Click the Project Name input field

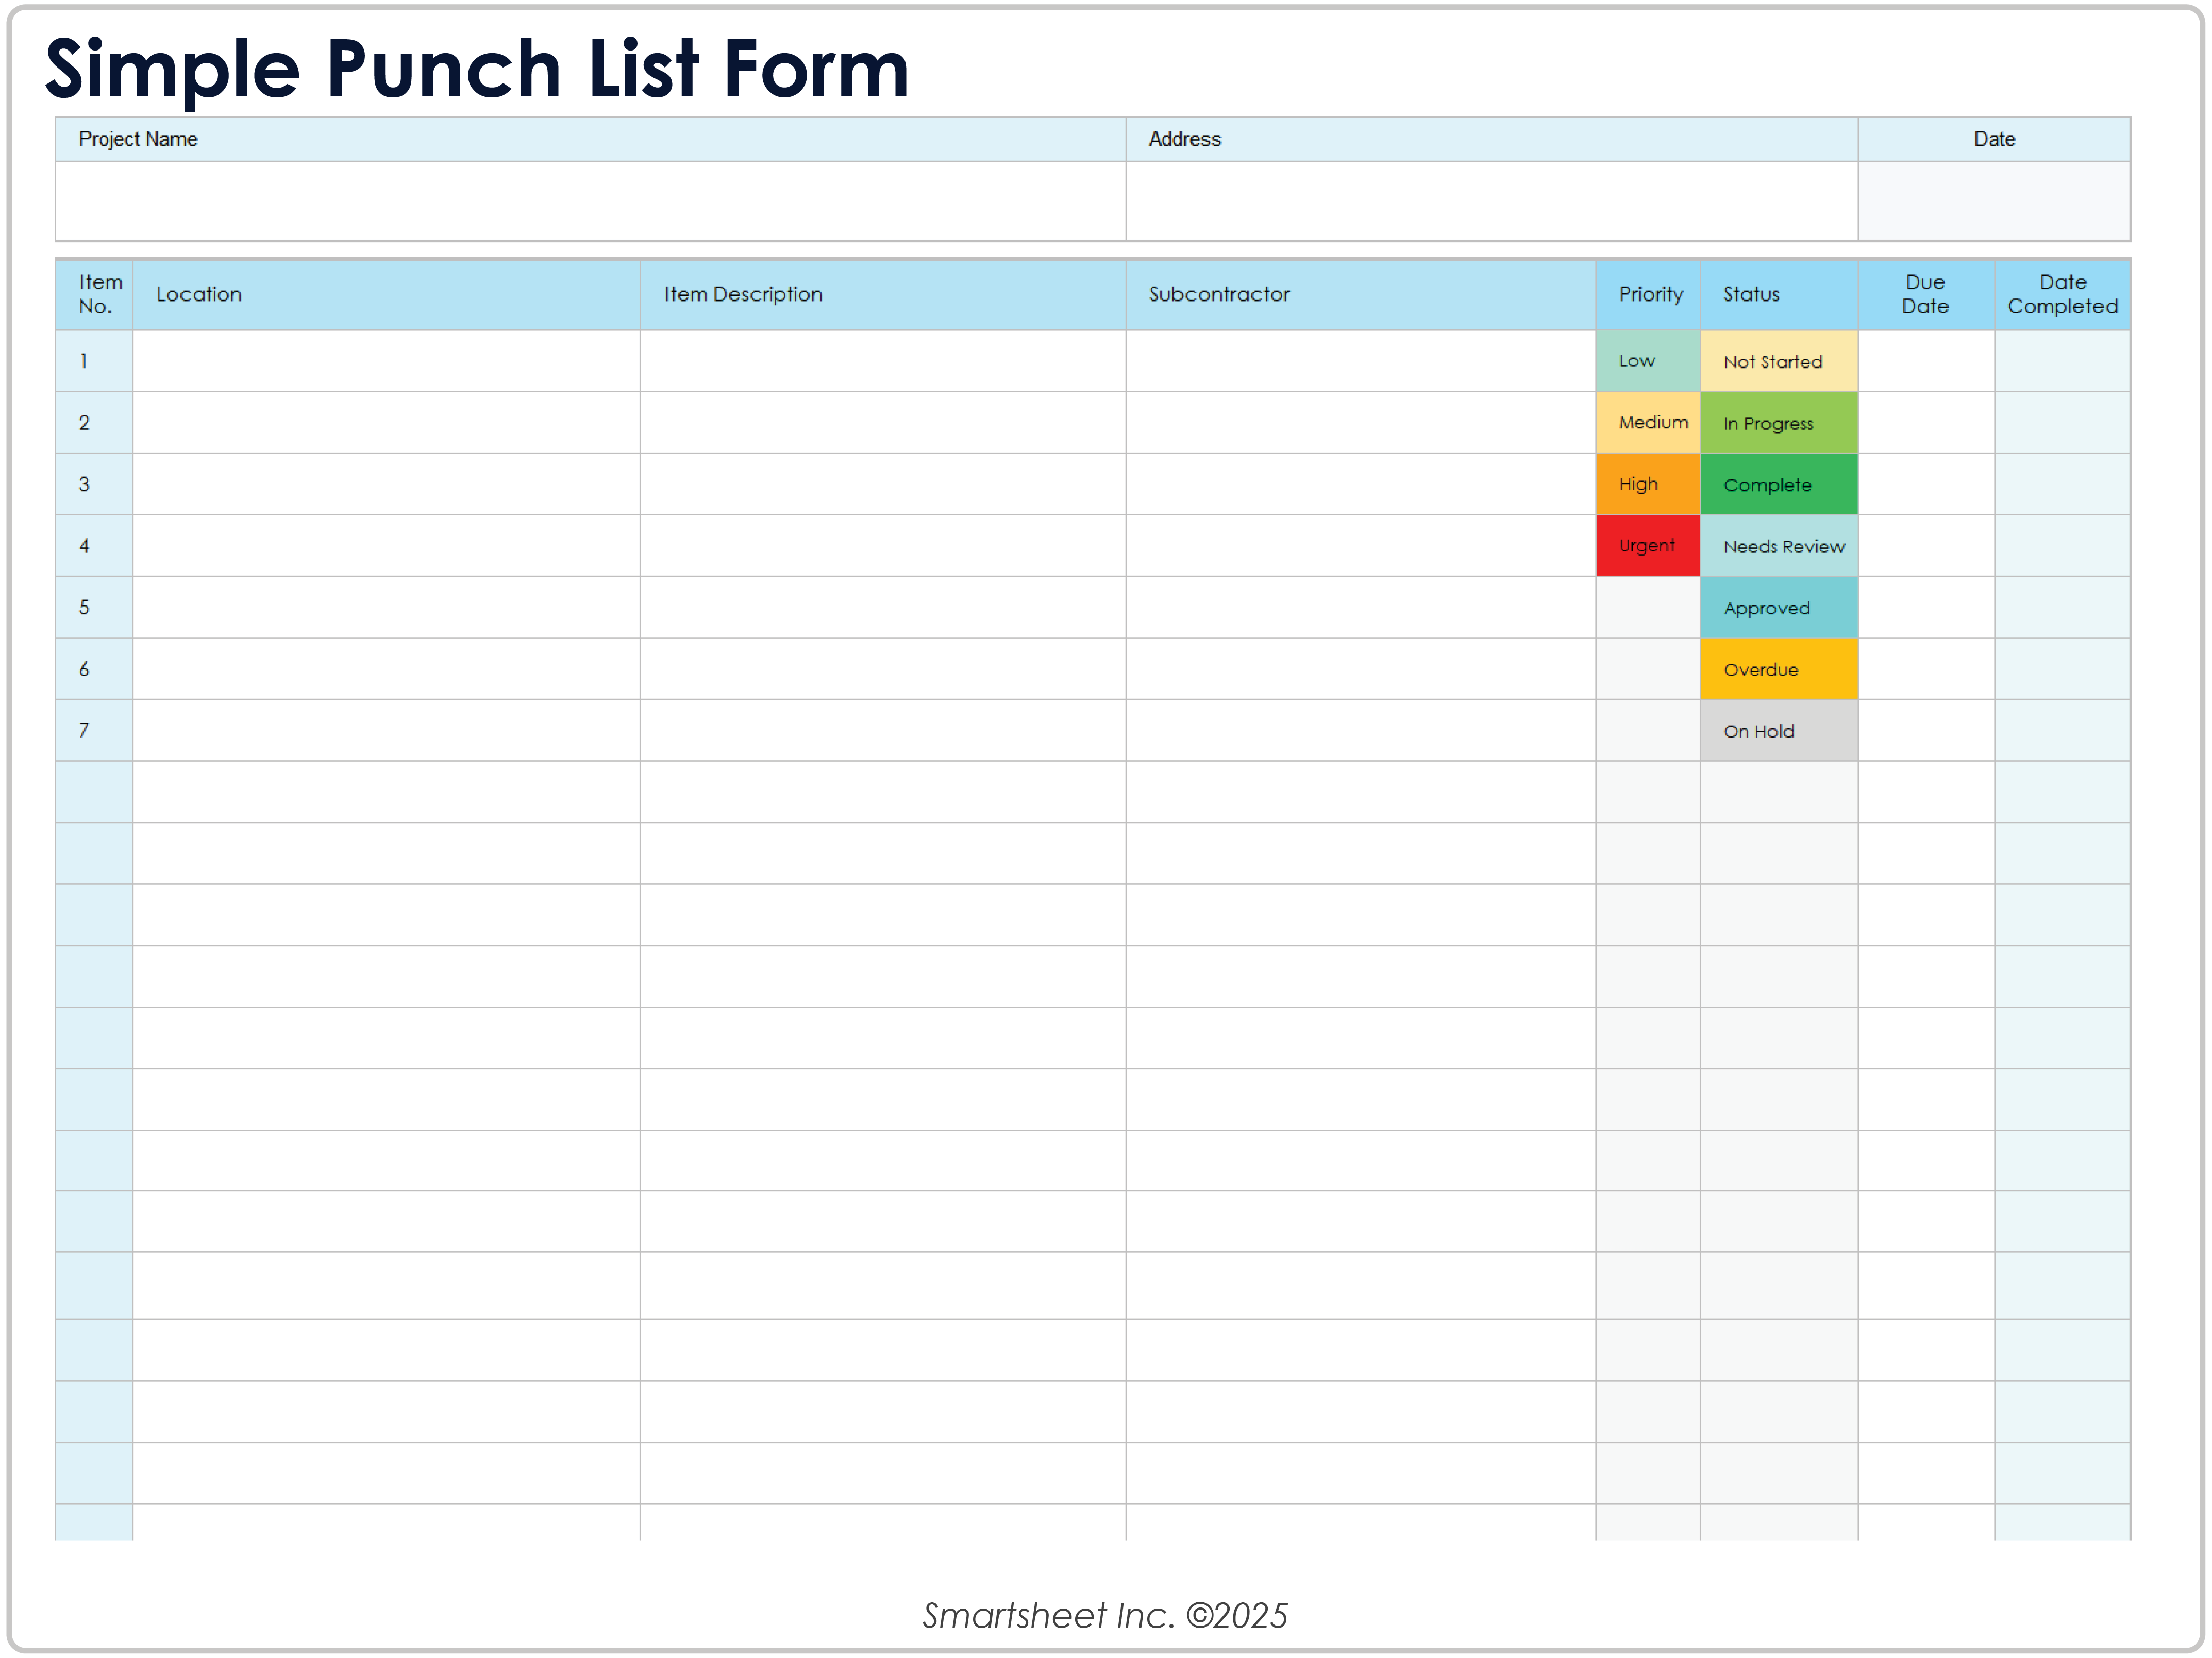tap(590, 200)
